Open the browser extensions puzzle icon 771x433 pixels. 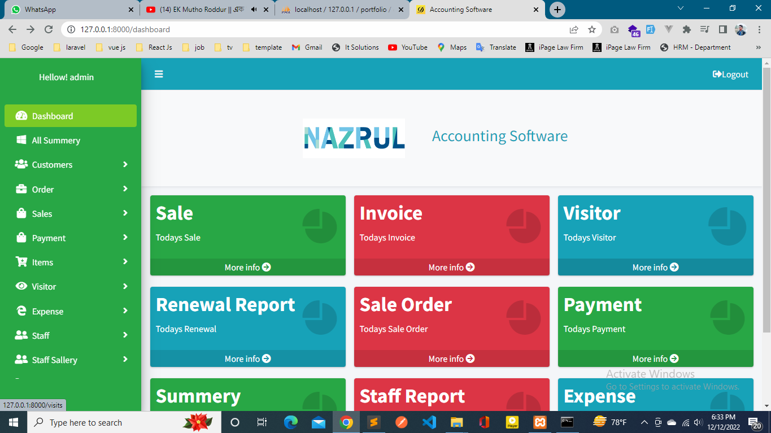point(687,29)
